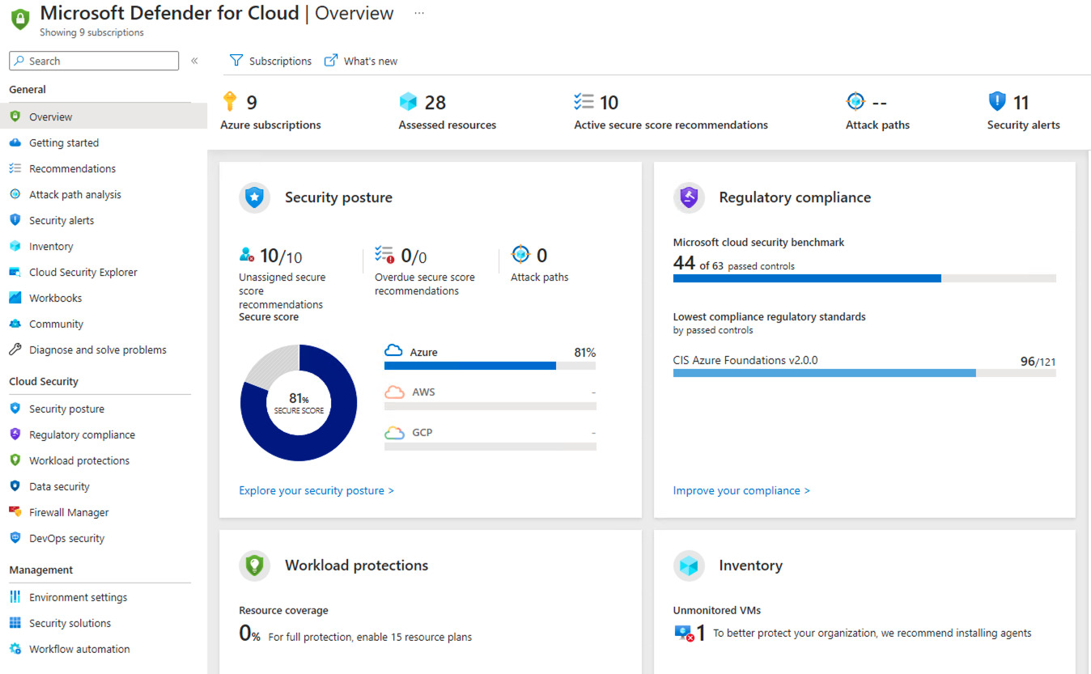Open the more options ellipsis beside Overview title
Image resolution: width=1091 pixels, height=674 pixels.
point(419,14)
